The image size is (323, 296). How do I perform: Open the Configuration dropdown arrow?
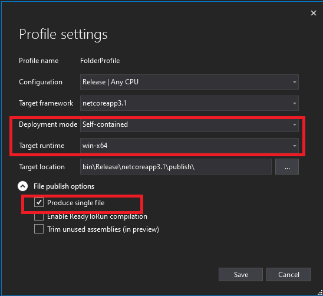pyautogui.click(x=294, y=82)
